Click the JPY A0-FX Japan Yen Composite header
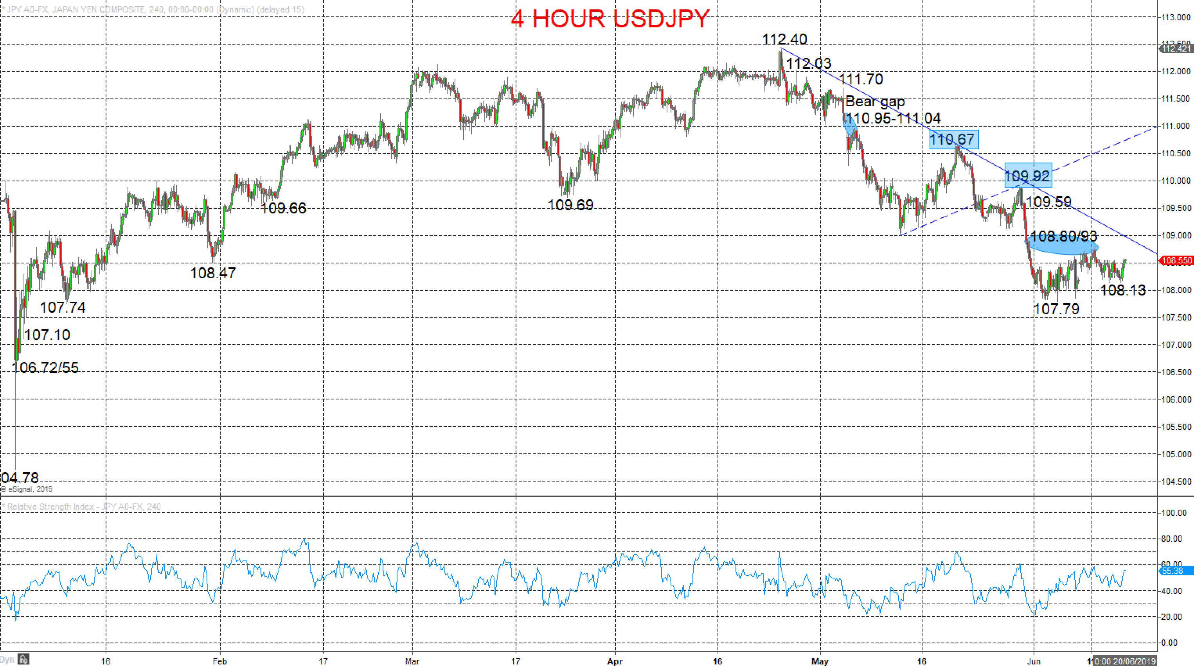The image size is (1194, 666). pos(153,9)
